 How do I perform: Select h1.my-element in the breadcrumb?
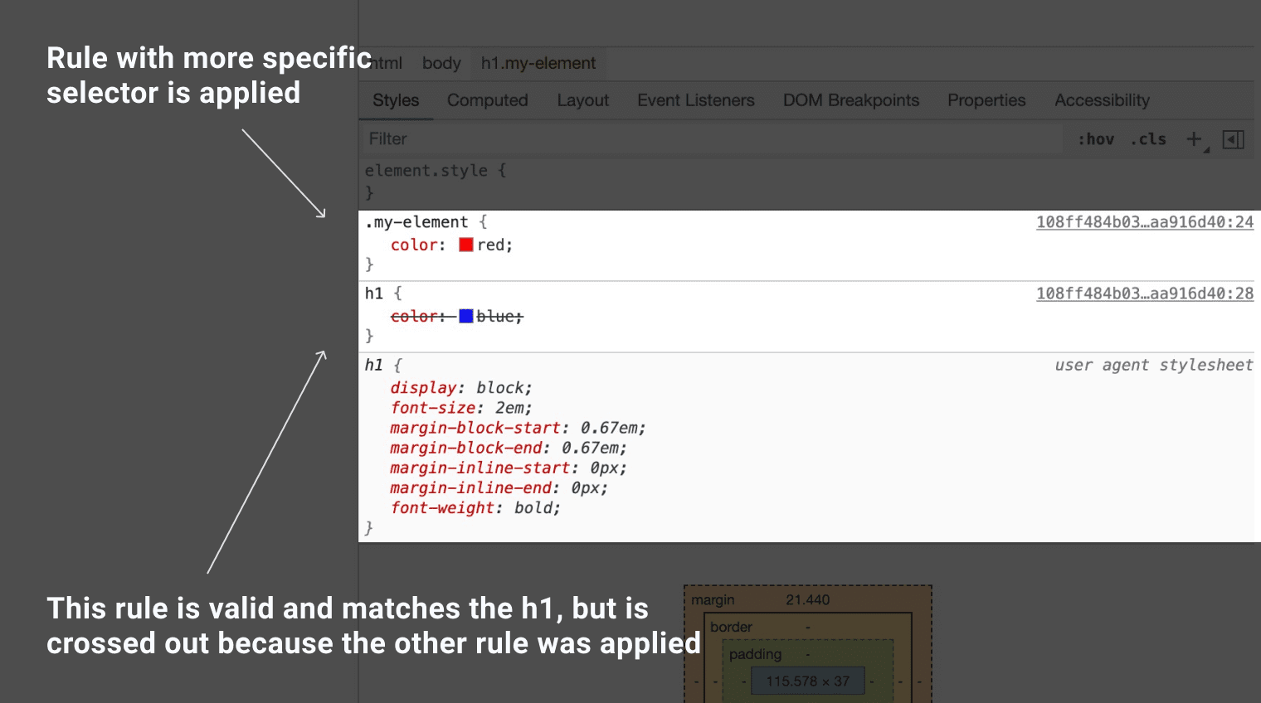tap(538, 63)
